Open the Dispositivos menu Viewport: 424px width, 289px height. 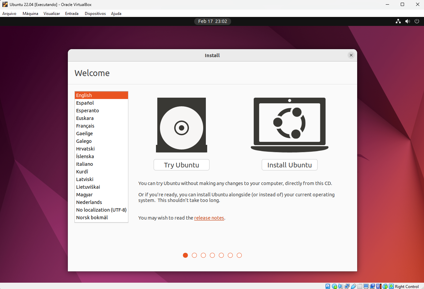(x=95, y=14)
